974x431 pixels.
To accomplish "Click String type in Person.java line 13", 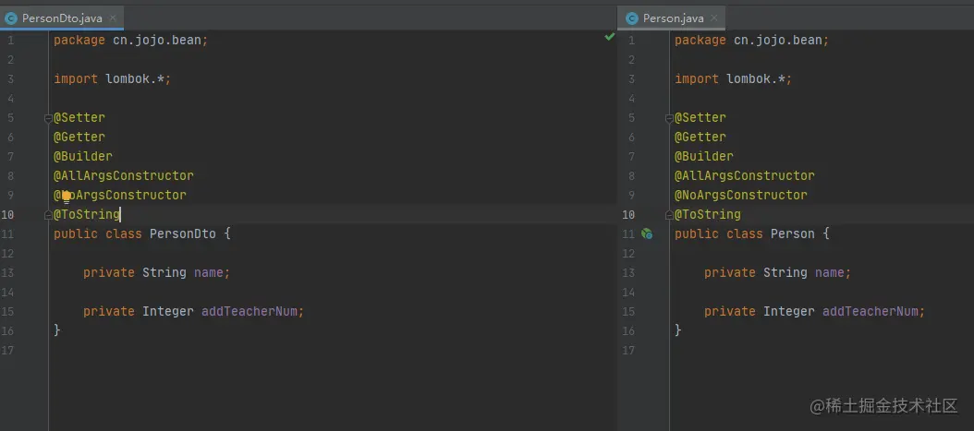I will (x=785, y=272).
